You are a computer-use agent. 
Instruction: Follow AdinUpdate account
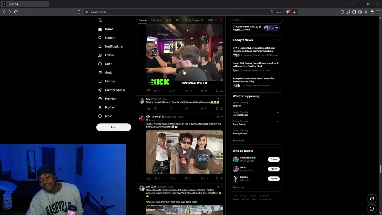[274, 159]
